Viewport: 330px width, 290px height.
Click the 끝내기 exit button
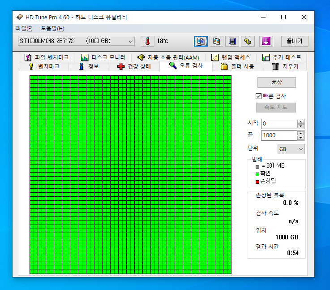coord(295,41)
